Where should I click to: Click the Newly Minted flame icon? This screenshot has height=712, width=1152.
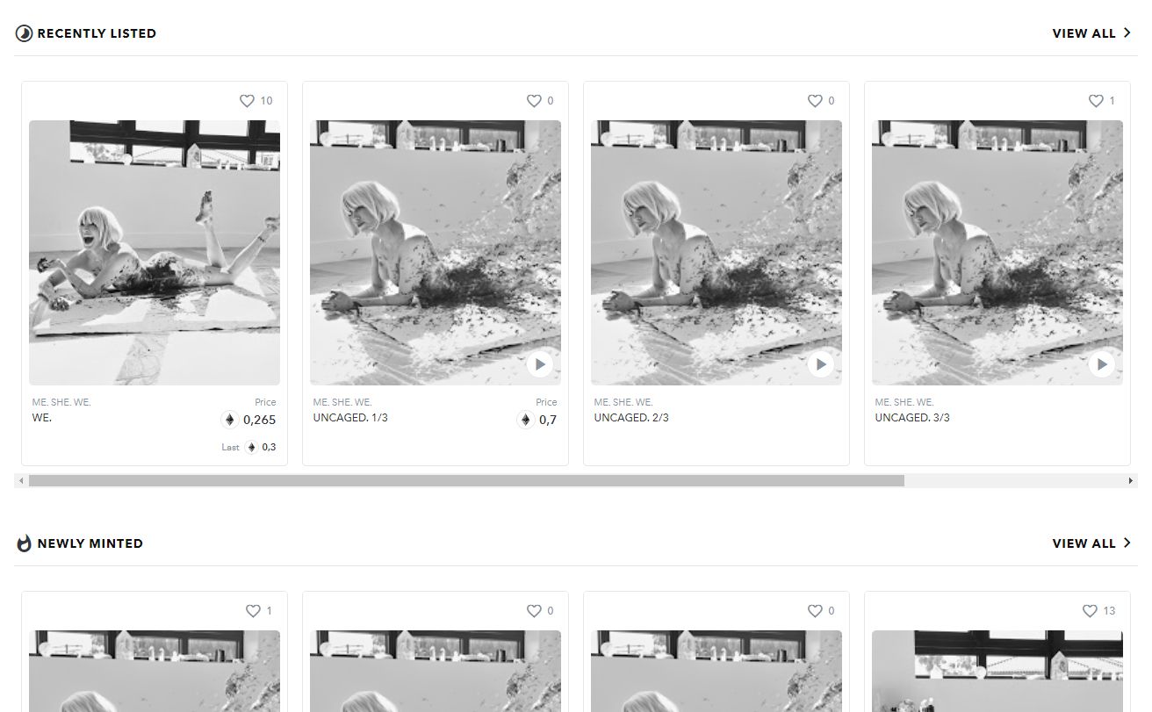(x=24, y=543)
